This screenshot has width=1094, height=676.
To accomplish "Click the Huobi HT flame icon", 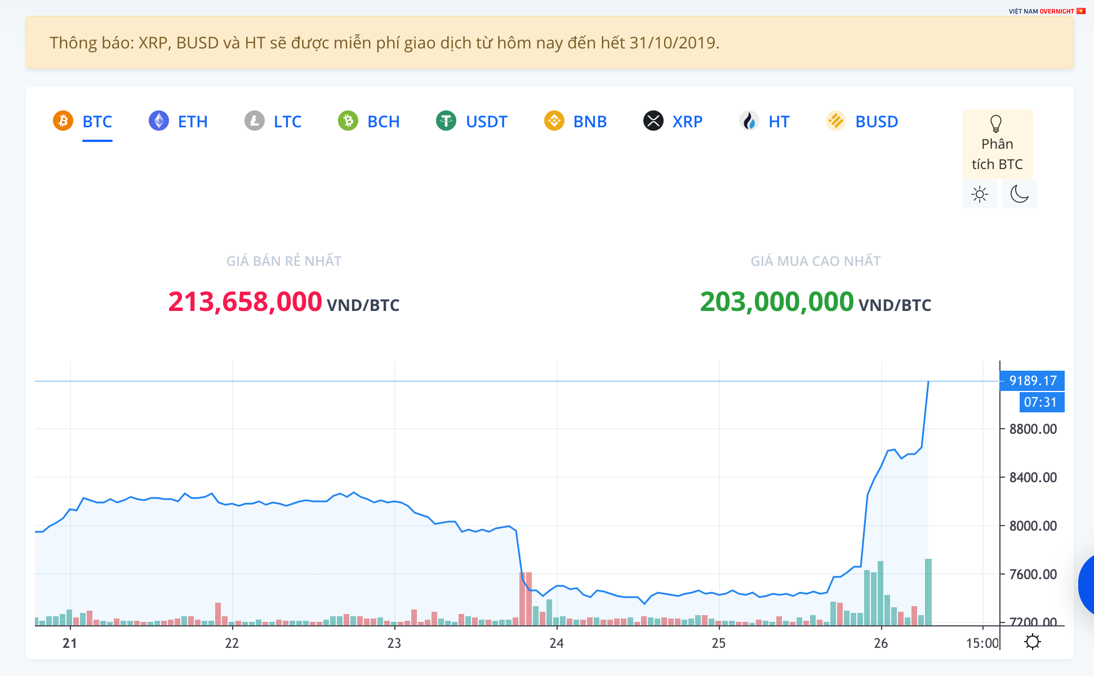I will (749, 121).
